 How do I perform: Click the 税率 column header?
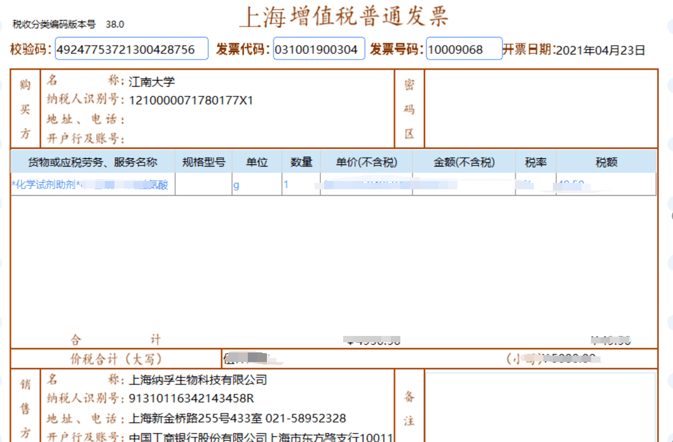coord(536,162)
